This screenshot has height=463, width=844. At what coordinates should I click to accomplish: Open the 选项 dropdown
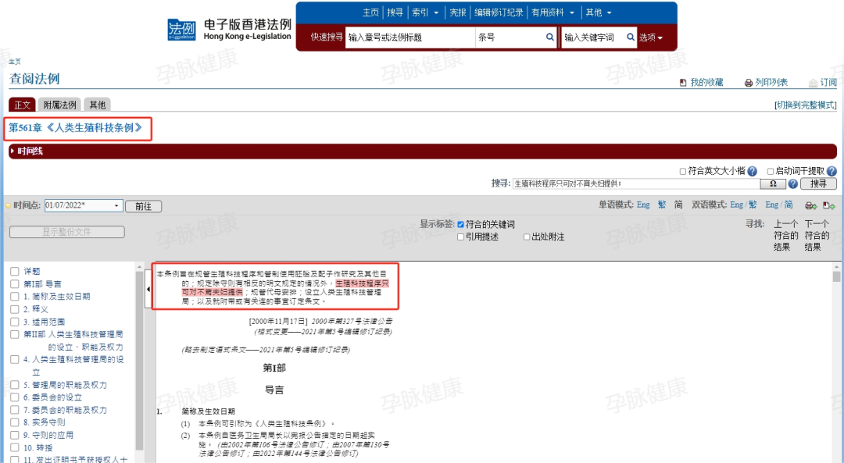tap(651, 37)
